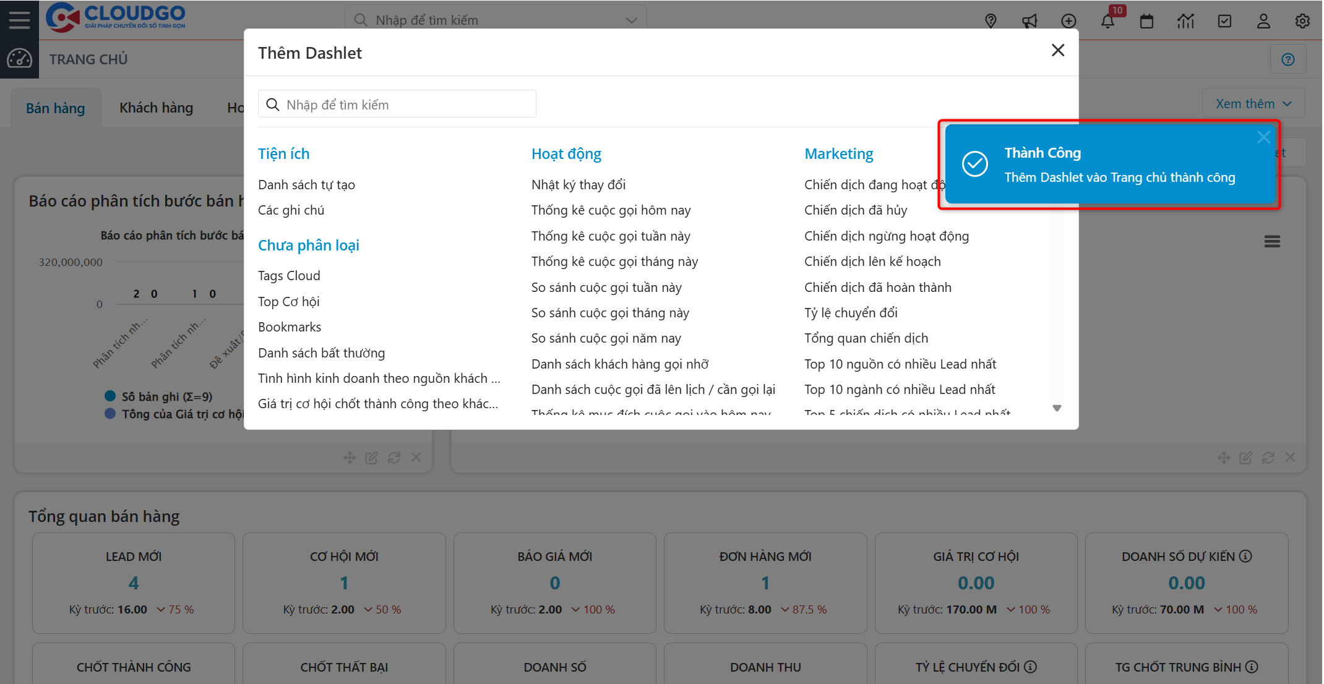This screenshot has width=1324, height=684.
Task: Open the announcements megaphone icon
Action: coord(1030,20)
